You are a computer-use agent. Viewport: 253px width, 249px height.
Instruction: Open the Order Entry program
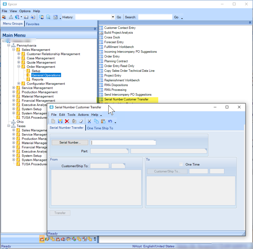[x=112, y=56]
